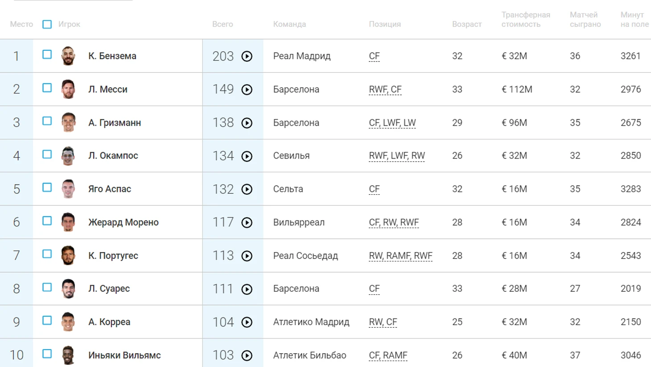Open player page for К. Бензема
The image size is (651, 367).
coord(112,56)
